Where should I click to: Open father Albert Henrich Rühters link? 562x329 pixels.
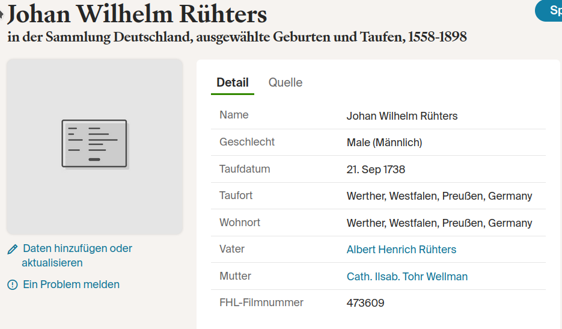pyautogui.click(x=401, y=250)
